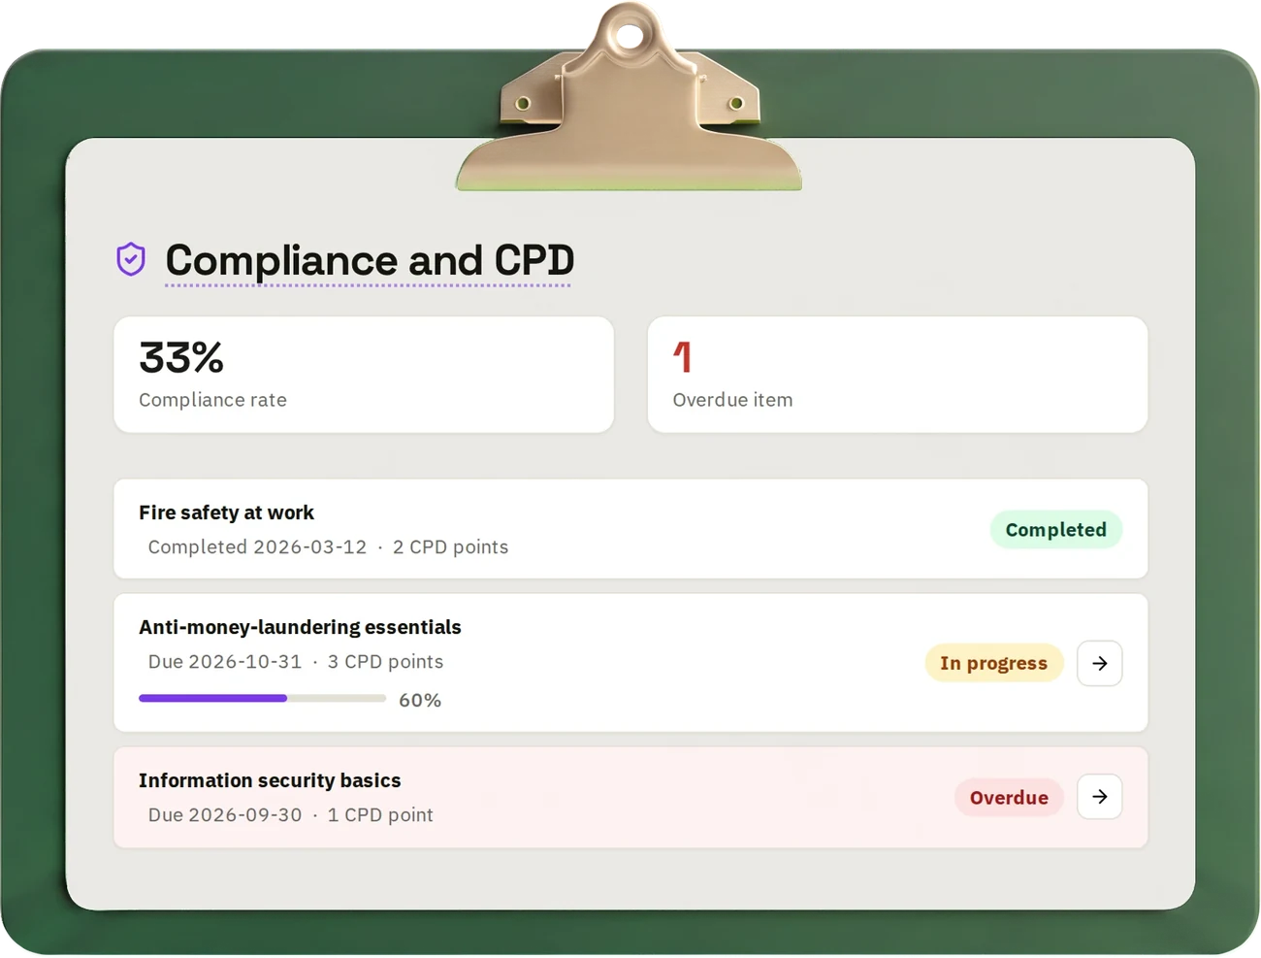The height and width of the screenshot is (958, 1261).
Task: Click the Anti-money-laundering essentials title
Action: 300,627
